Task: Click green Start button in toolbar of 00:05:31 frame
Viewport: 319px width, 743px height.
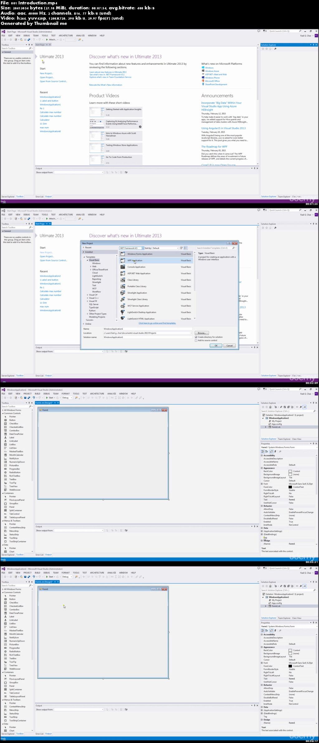Action: point(50,398)
